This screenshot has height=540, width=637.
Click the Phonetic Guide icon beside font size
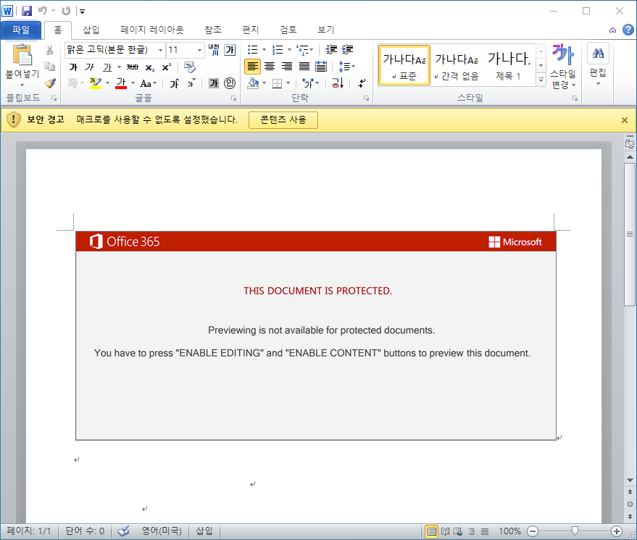coord(214,49)
